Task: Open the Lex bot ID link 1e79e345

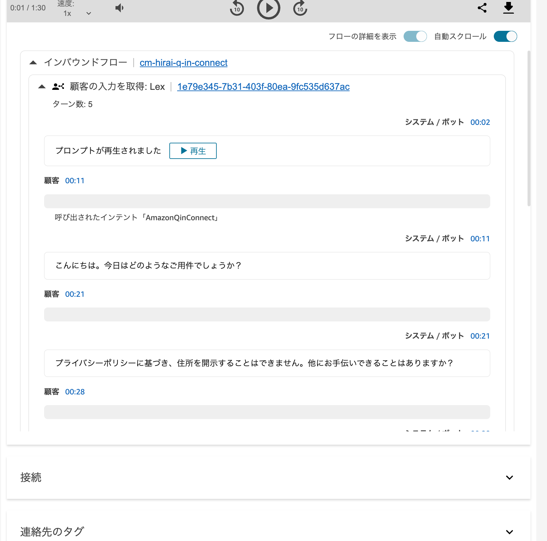Action: 263,87
